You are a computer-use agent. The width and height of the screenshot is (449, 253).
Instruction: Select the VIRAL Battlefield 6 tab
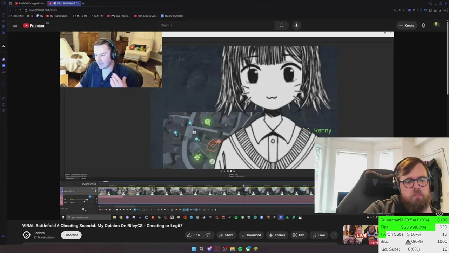click(64, 3)
